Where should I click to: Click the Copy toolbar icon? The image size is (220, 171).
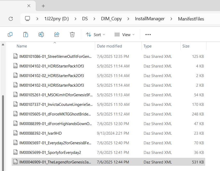[10, 35]
